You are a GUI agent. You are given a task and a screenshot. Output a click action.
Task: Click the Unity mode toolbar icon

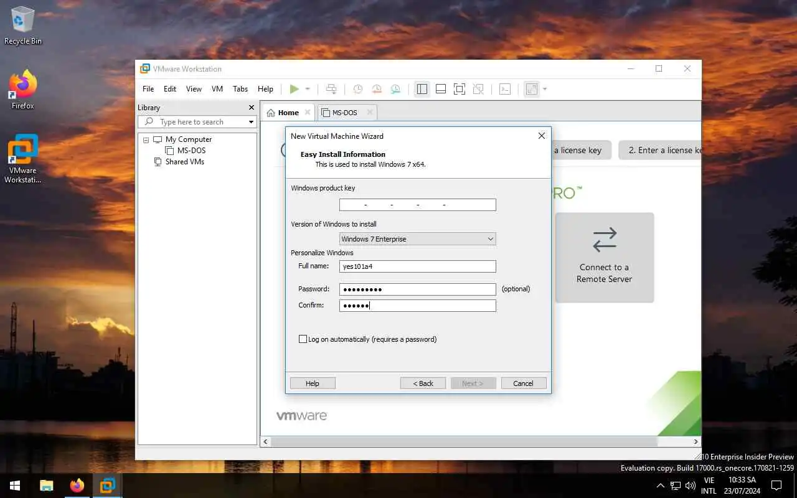coord(478,89)
